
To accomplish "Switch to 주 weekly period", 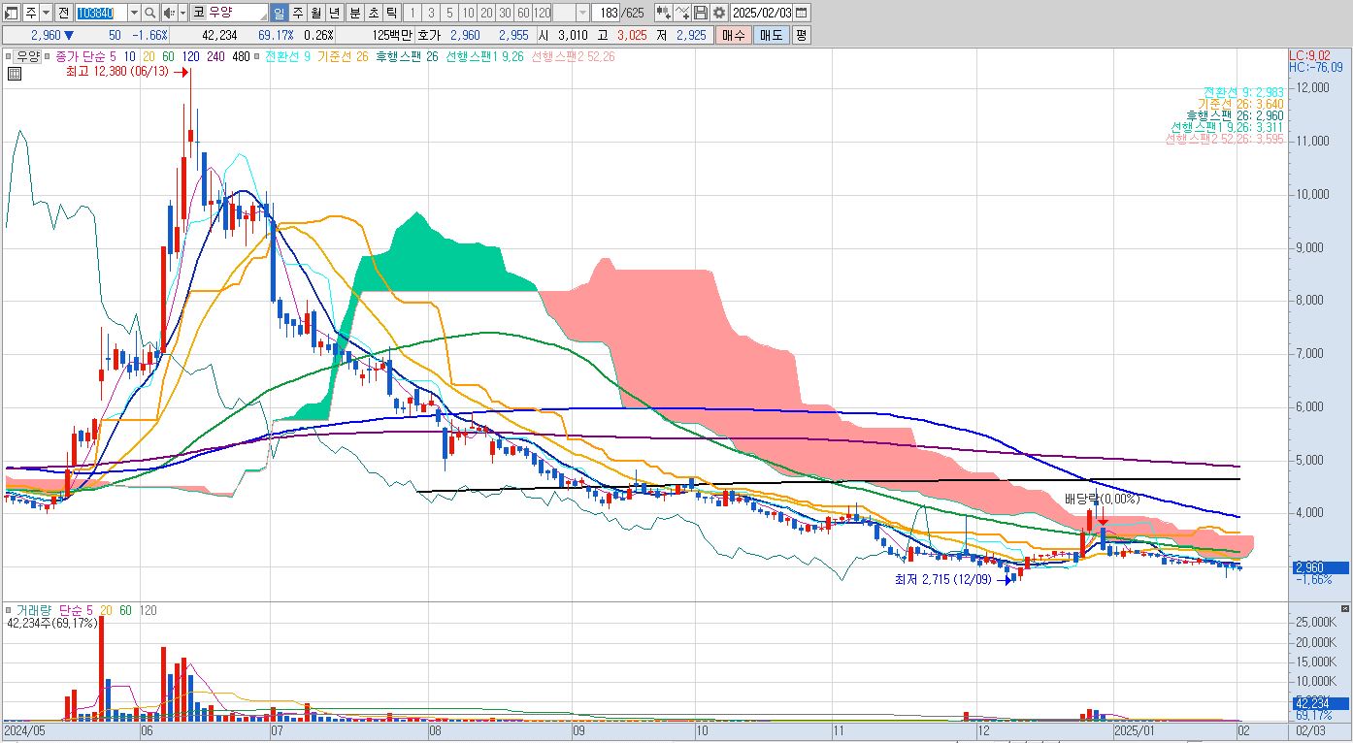I will coord(297,13).
